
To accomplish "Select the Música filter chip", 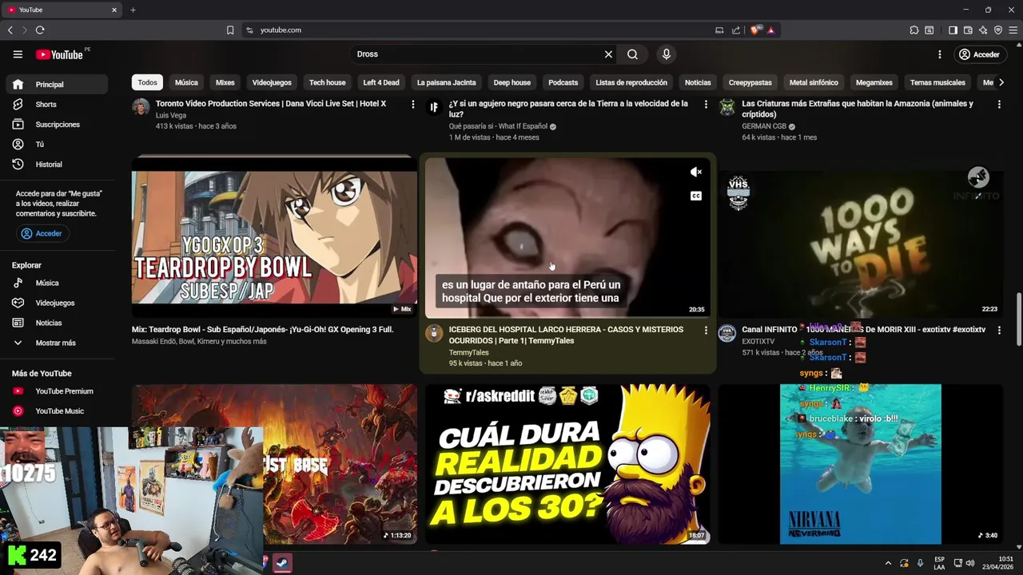I will coord(186,82).
